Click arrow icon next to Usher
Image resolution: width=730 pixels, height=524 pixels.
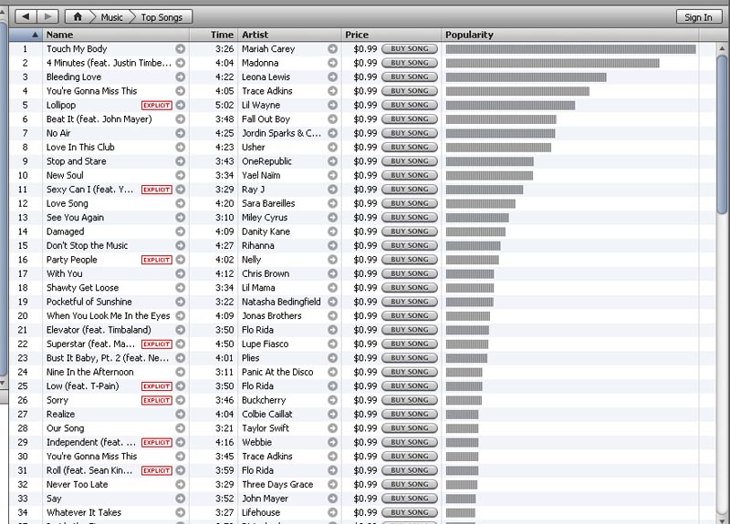tap(332, 147)
